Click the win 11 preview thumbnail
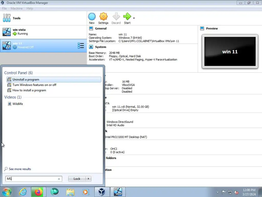 [230, 51]
